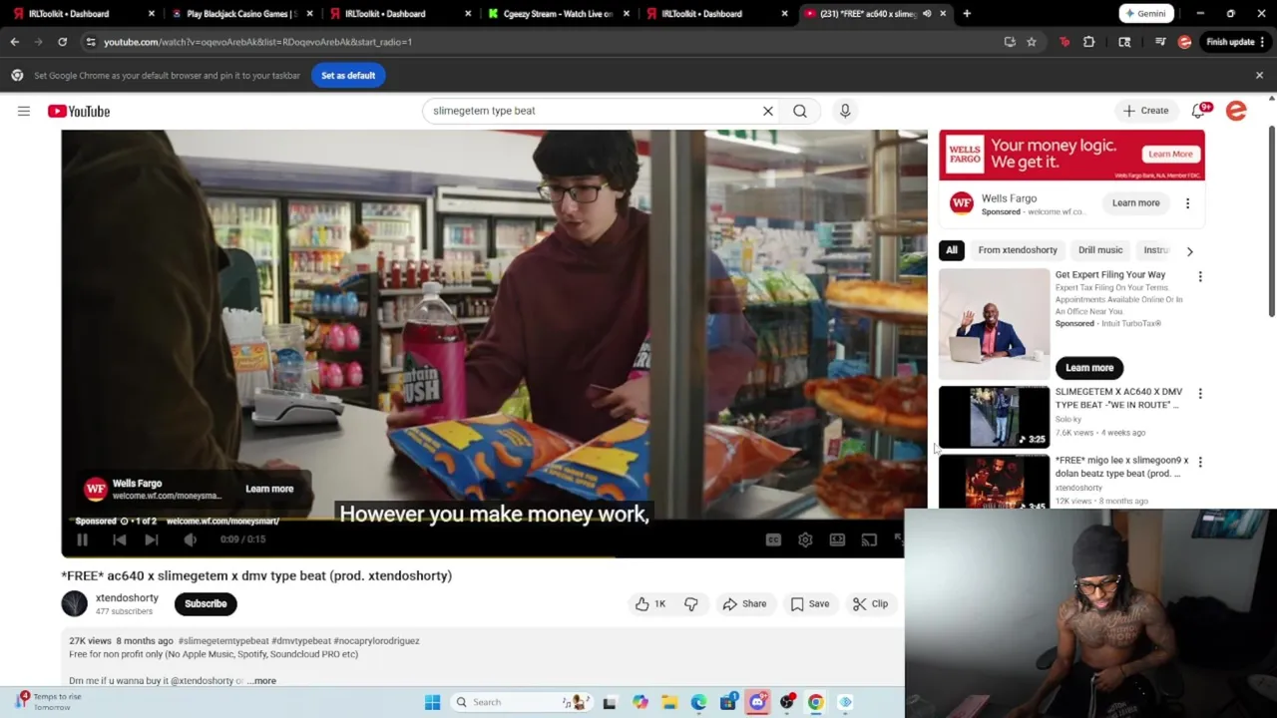Bookmark this page with the star

coord(1032,42)
